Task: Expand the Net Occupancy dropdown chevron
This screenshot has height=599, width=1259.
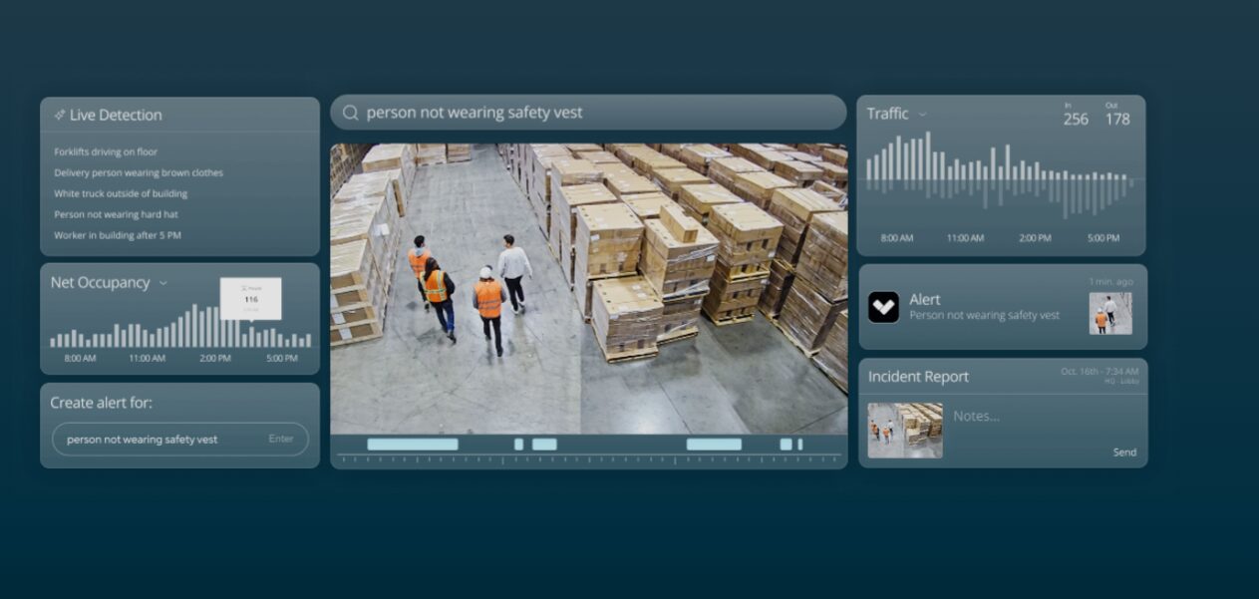Action: 163,283
